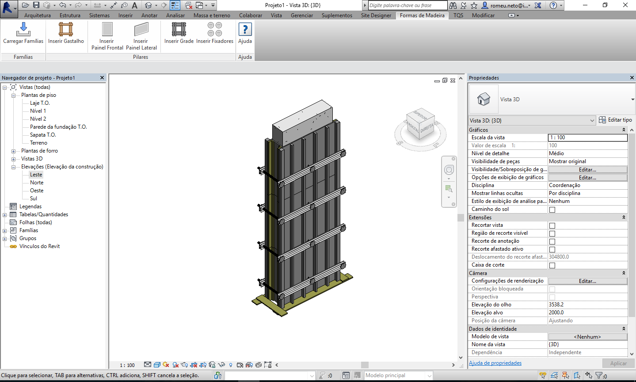Viewport: 636px width, 382px height.
Task: Switch to the Arquitetura ribbon tab
Action: coord(38,15)
